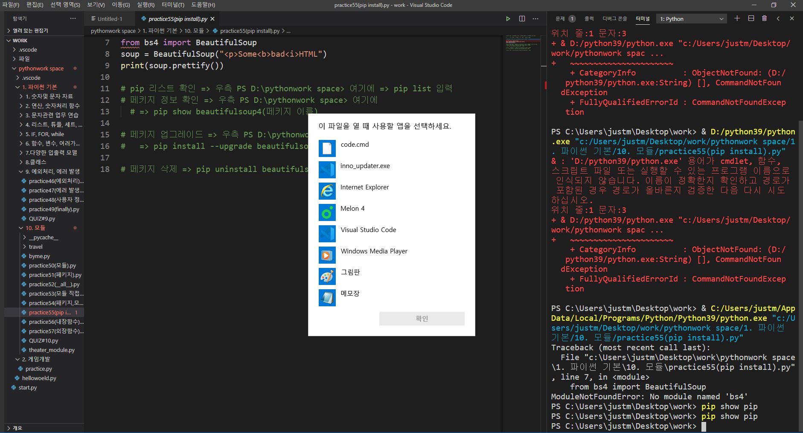Select Visual Studio Code in app list
The width and height of the screenshot is (803, 433).
click(x=368, y=230)
